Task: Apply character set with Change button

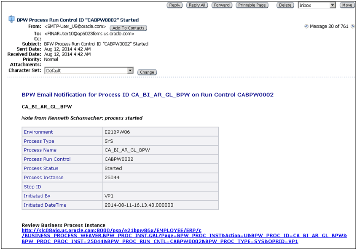Action: coord(147,72)
